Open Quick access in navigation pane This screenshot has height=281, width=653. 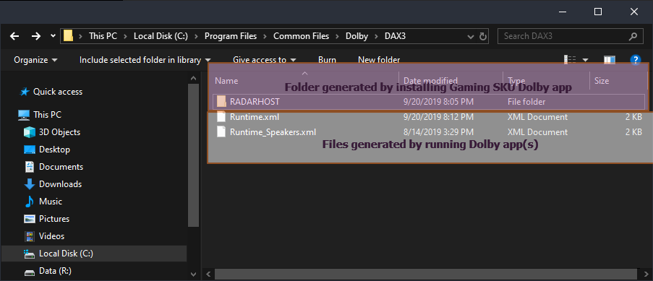click(x=58, y=92)
